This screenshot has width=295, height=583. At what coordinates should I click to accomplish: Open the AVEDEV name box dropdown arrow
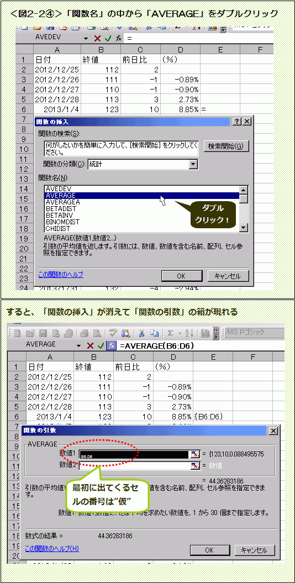(x=86, y=38)
